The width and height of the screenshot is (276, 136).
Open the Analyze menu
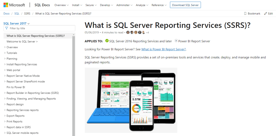142,5
